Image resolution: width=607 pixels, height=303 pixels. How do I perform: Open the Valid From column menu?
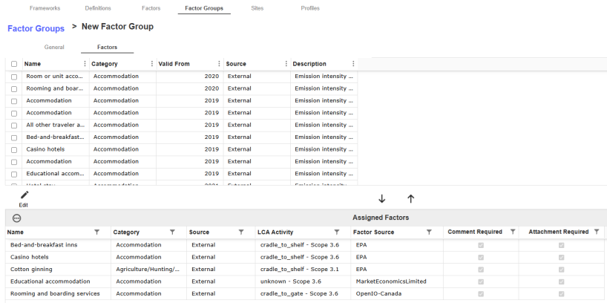click(219, 64)
